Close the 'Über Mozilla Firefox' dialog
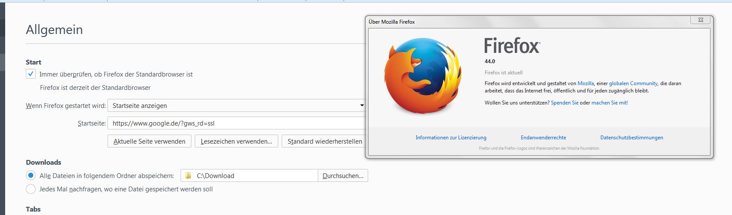 700,20
